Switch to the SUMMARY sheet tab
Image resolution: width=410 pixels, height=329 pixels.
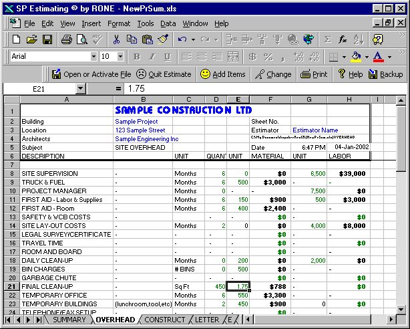point(69,320)
